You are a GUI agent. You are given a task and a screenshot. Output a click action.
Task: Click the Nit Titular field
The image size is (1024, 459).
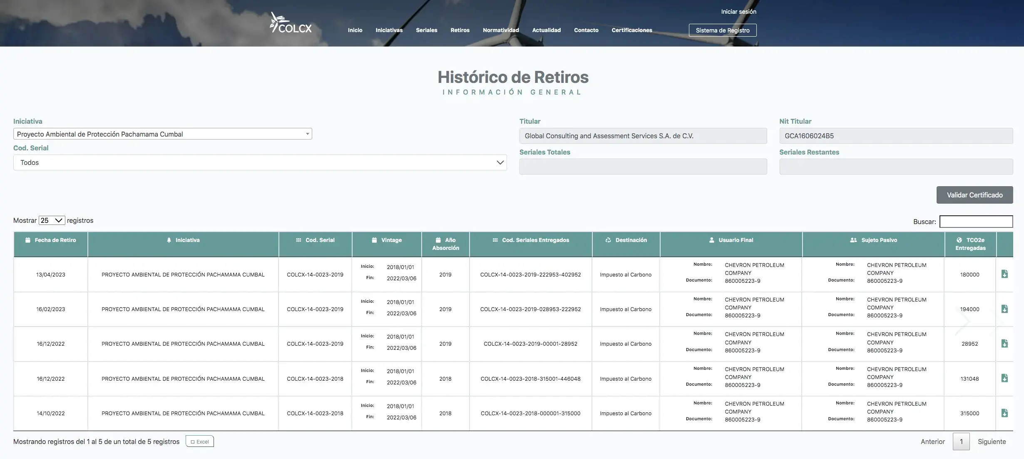[x=896, y=136]
